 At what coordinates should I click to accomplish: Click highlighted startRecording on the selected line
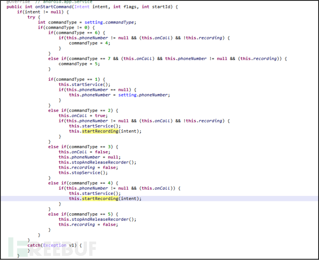pos(100,199)
